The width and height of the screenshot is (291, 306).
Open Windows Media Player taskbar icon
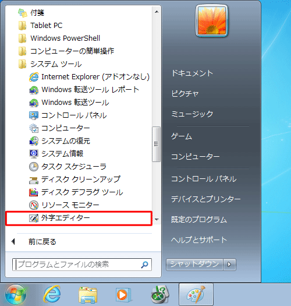tap(123, 295)
